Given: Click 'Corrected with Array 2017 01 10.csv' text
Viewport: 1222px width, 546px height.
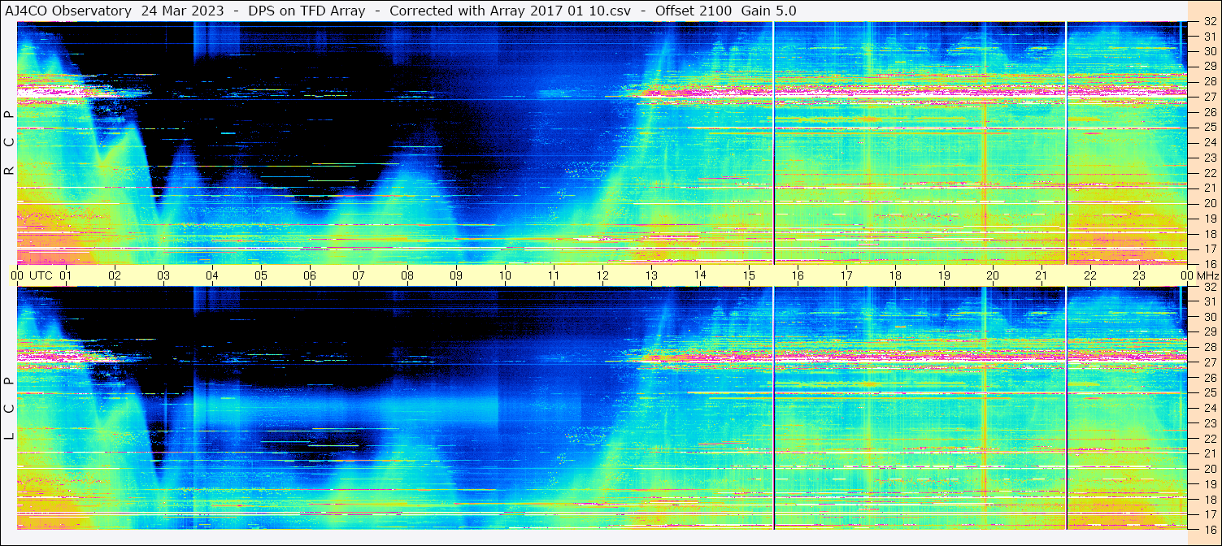Looking at the screenshot, I should 510,11.
